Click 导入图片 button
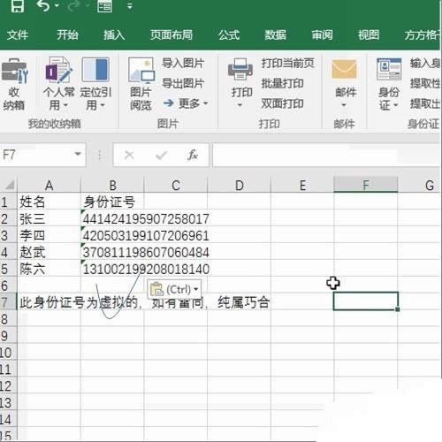 183,63
